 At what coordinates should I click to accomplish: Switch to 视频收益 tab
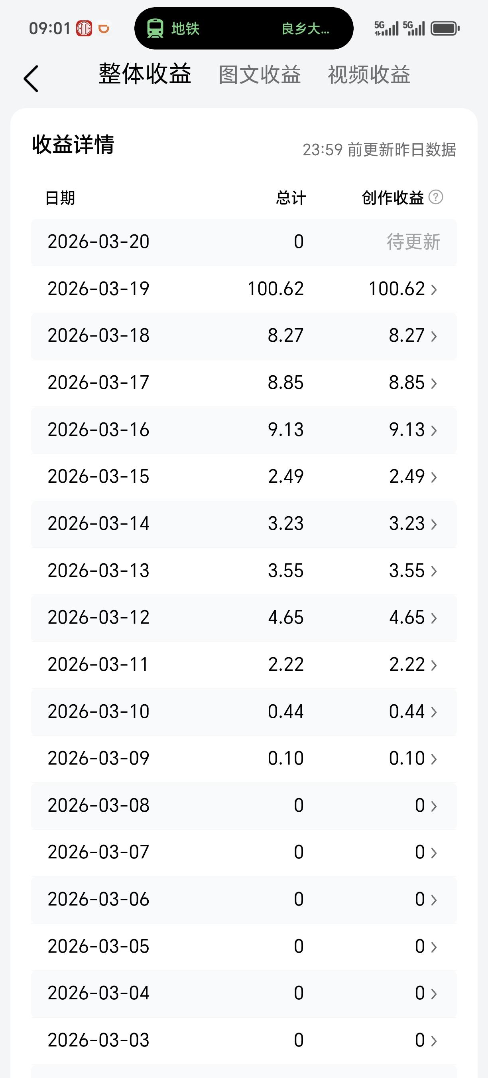[x=368, y=75]
